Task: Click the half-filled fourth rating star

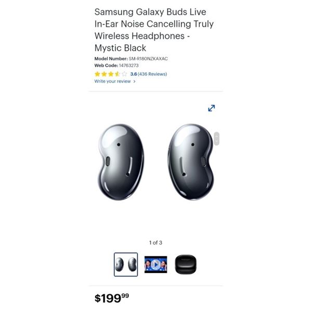Action: tap(118, 74)
